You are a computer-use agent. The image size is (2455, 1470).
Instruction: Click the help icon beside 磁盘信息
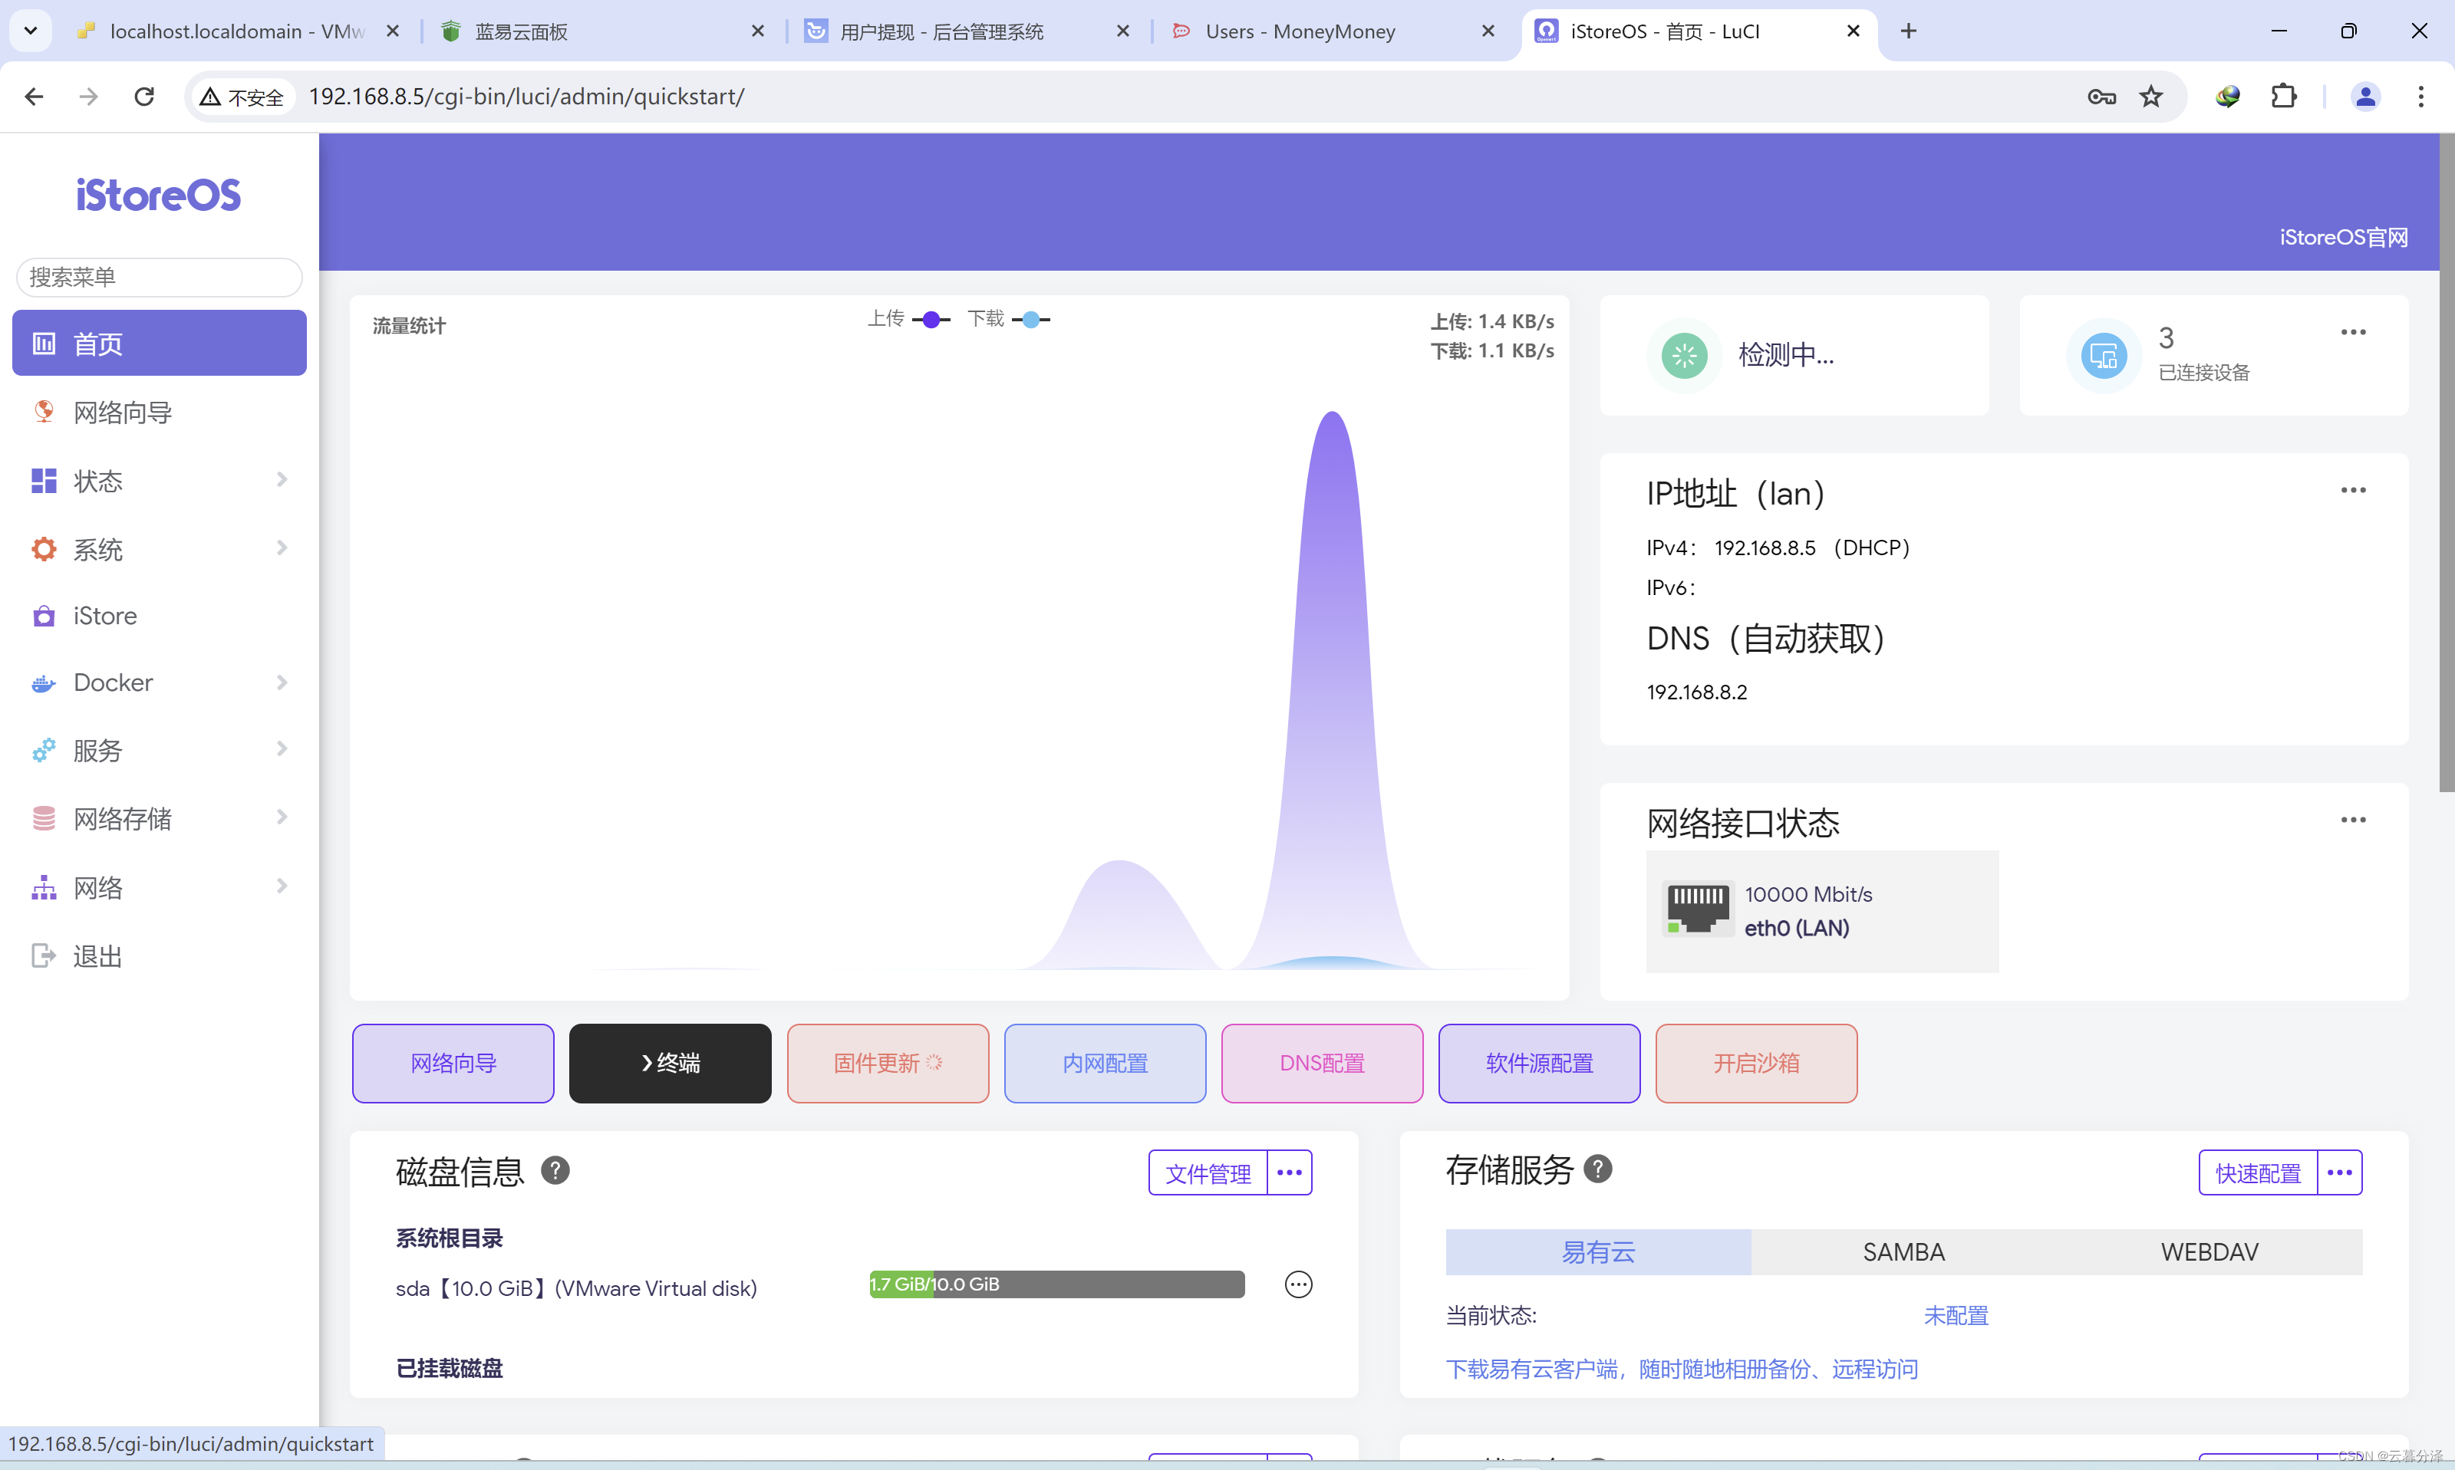[555, 1171]
